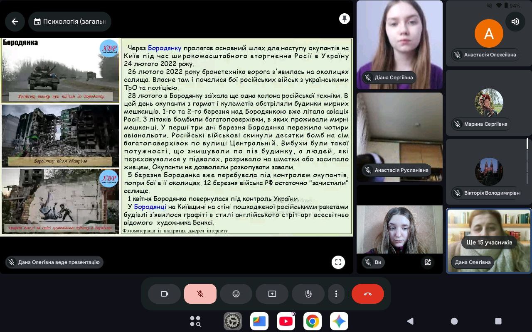Screen dimensions: 532x332
Task: Click the battery percentage status indicator
Action: pyautogui.click(x=515, y=6)
